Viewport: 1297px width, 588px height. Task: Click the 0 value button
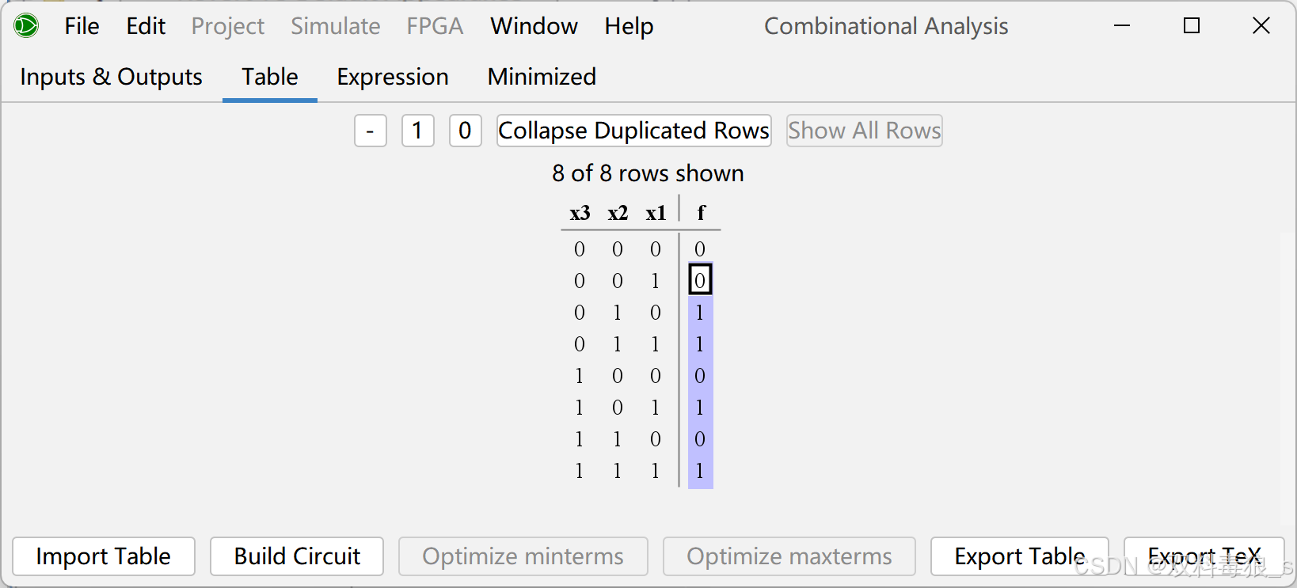click(465, 131)
